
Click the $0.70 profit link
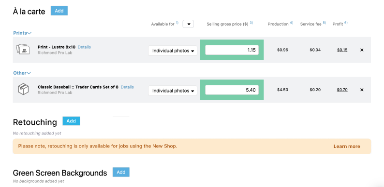(x=342, y=90)
